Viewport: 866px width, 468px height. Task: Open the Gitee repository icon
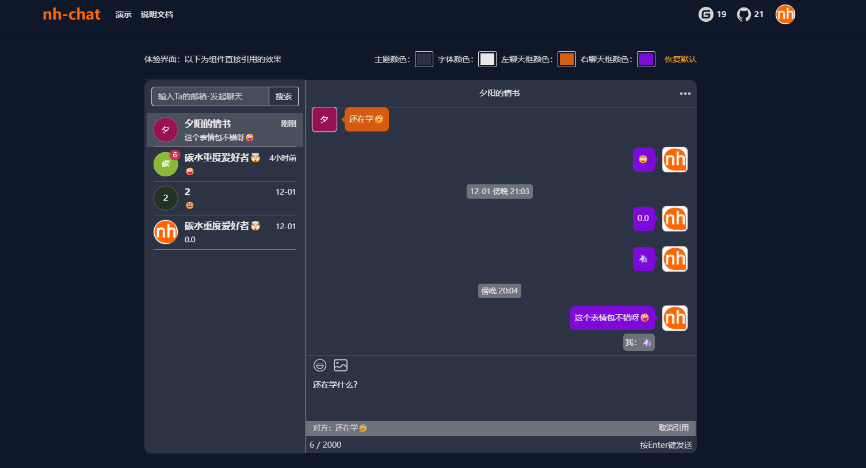(x=706, y=14)
